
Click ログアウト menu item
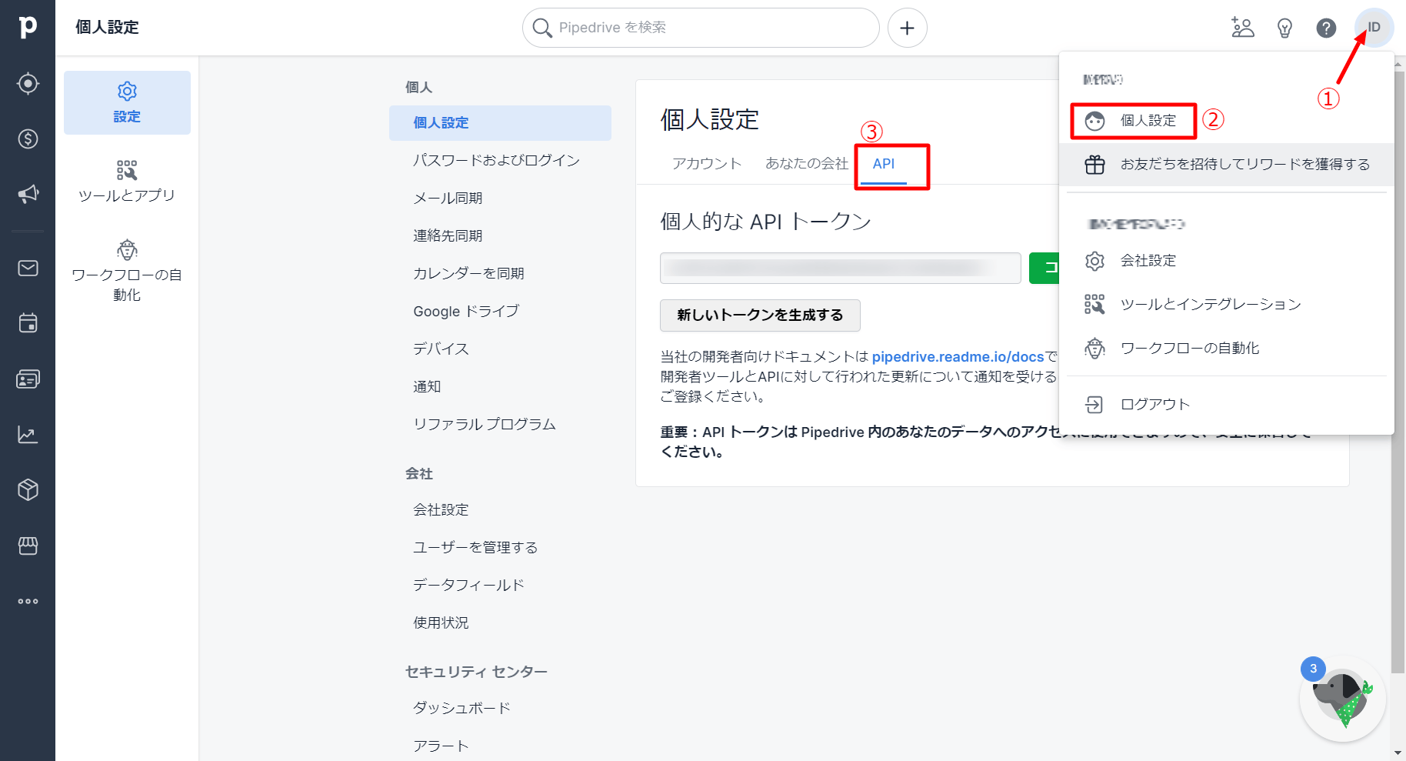1226,405
